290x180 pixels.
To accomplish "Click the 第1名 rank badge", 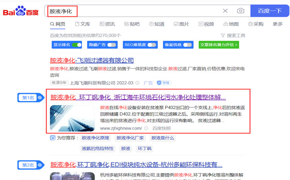I will (x=31, y=97).
